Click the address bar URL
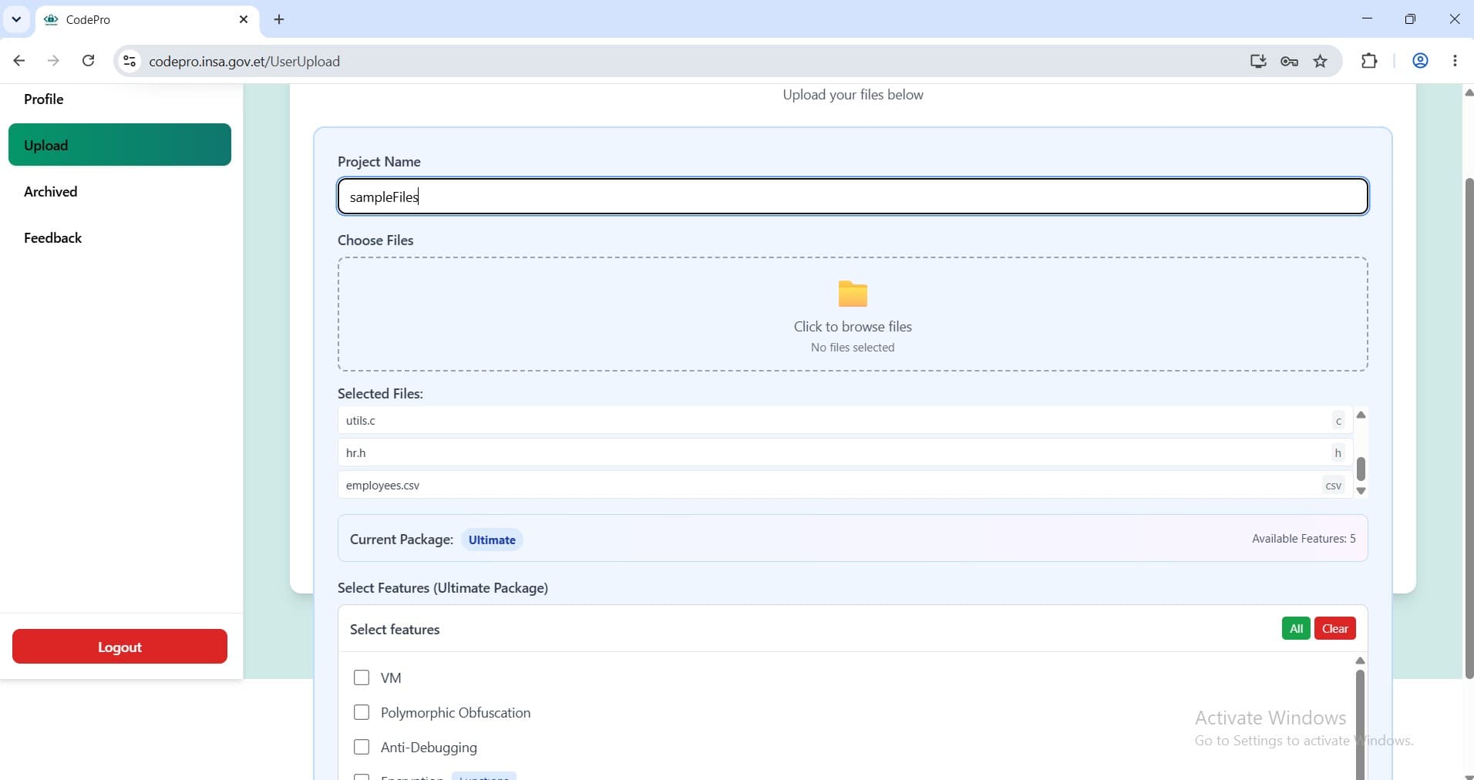The height and width of the screenshot is (780, 1474). (244, 61)
